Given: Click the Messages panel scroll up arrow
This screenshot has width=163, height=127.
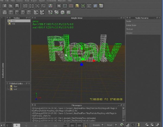Looking at the screenshot, I should point(124,108).
